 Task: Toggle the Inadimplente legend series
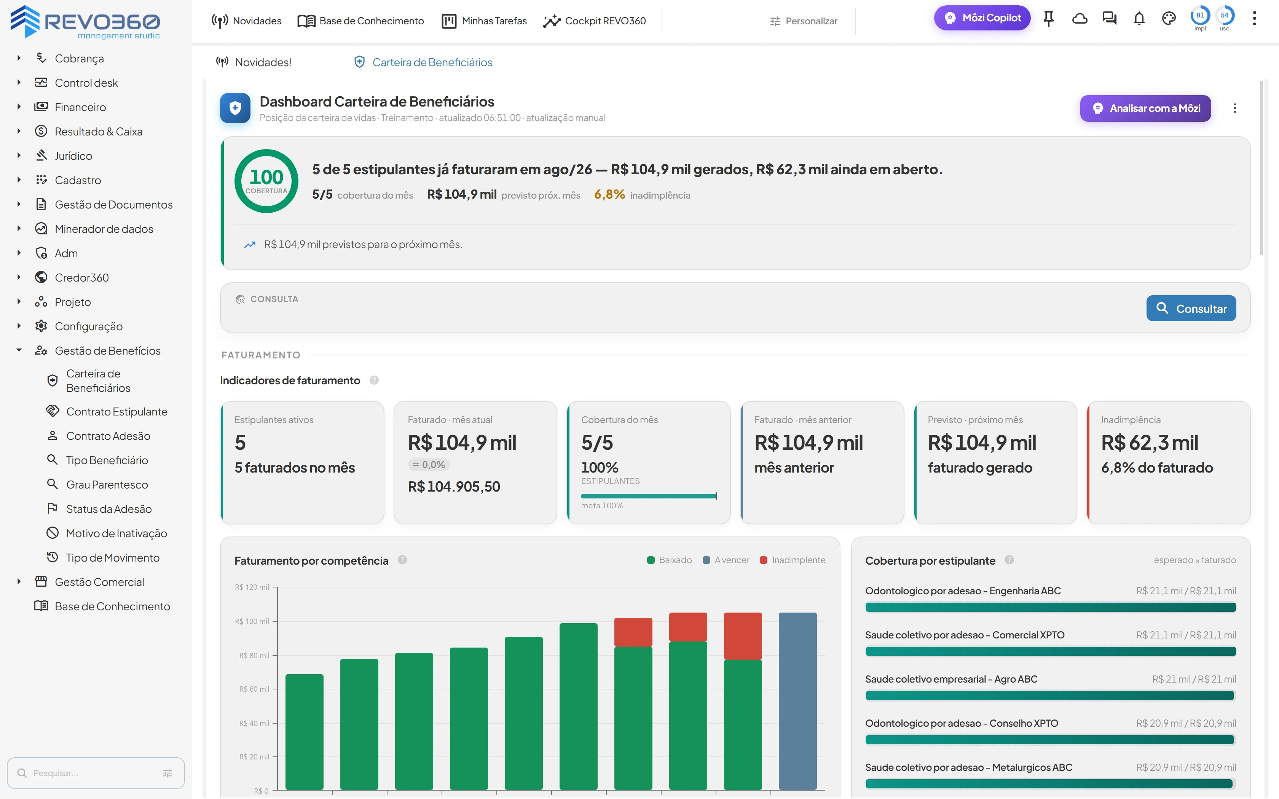point(792,560)
